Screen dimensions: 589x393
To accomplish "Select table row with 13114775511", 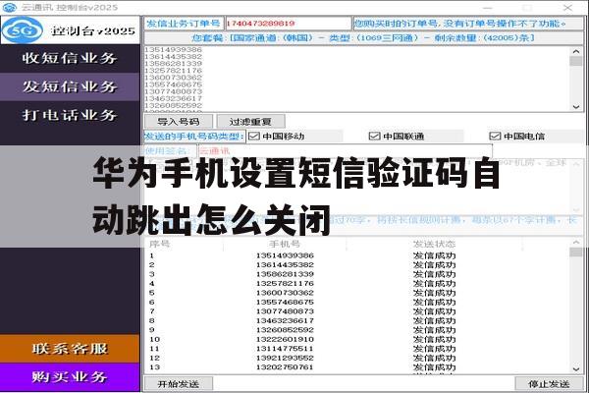I will tap(357, 349).
